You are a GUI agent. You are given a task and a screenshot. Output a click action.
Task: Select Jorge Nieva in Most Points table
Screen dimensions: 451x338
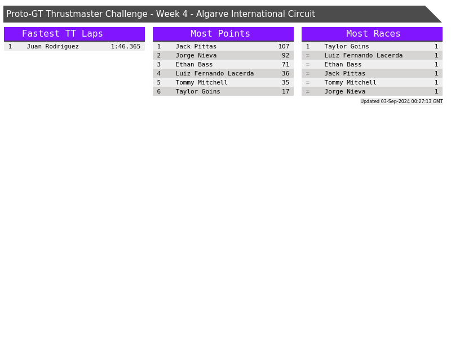196,56
